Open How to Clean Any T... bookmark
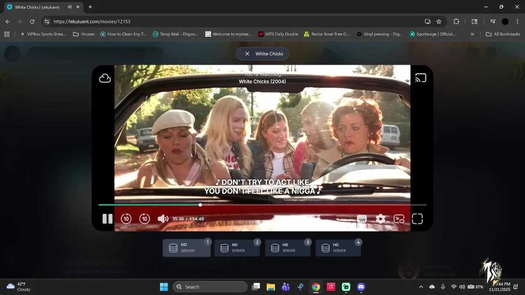This screenshot has width=525, height=295. [x=123, y=34]
